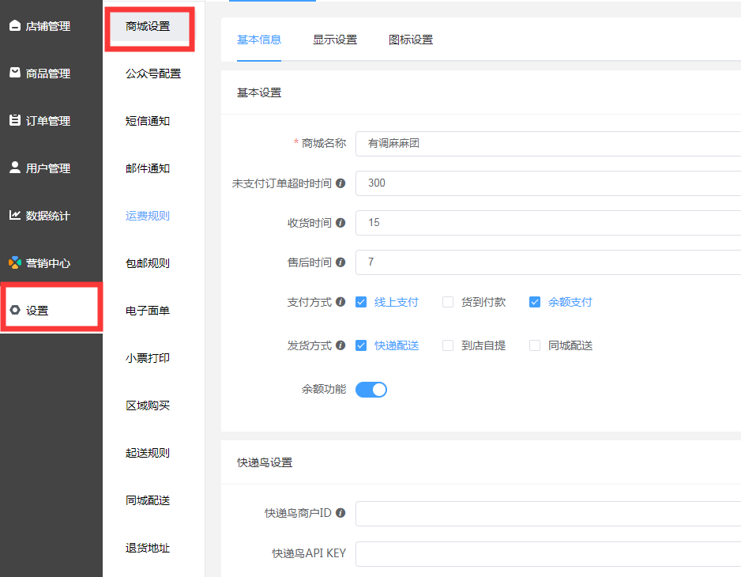Image resolution: width=741 pixels, height=577 pixels.
Task: Click the 快递鸟商户ID input field
Action: (x=548, y=514)
